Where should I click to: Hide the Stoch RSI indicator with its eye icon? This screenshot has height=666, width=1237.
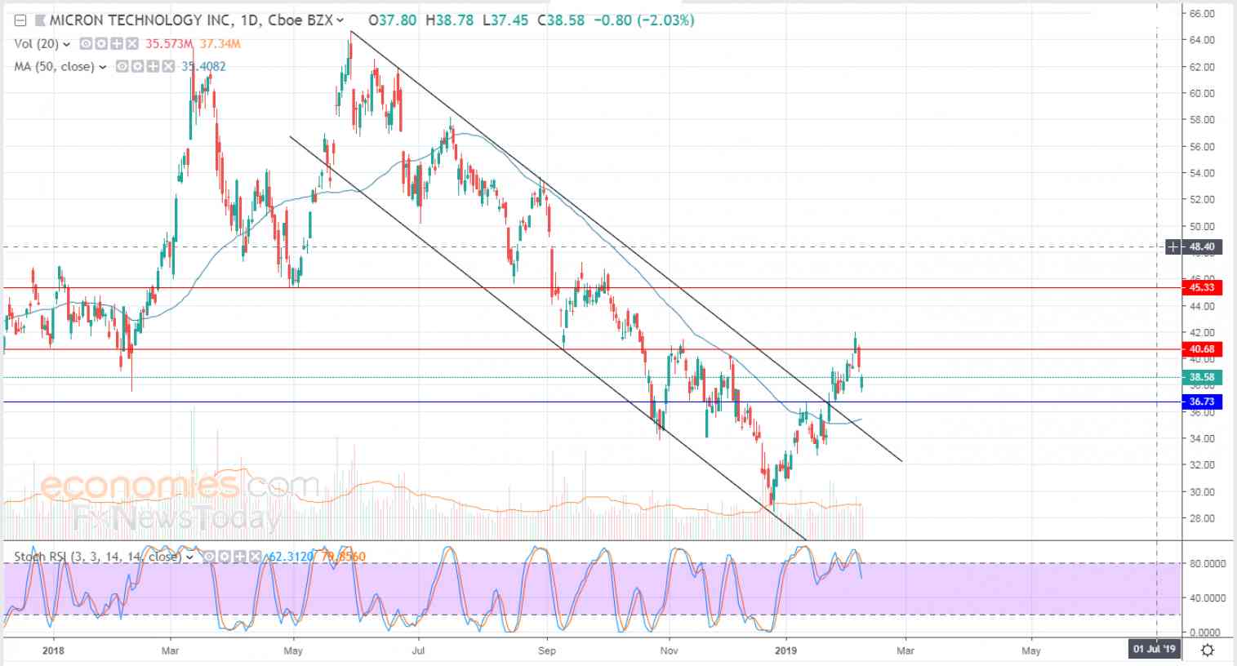pos(209,557)
